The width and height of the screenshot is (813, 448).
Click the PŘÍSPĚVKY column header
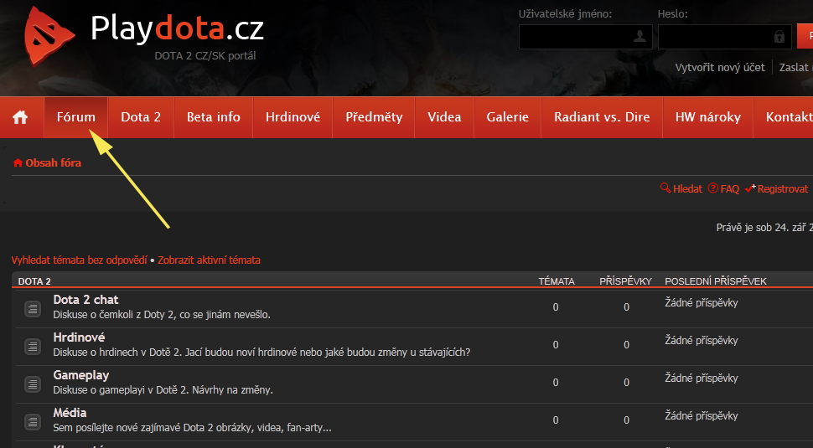tap(625, 281)
